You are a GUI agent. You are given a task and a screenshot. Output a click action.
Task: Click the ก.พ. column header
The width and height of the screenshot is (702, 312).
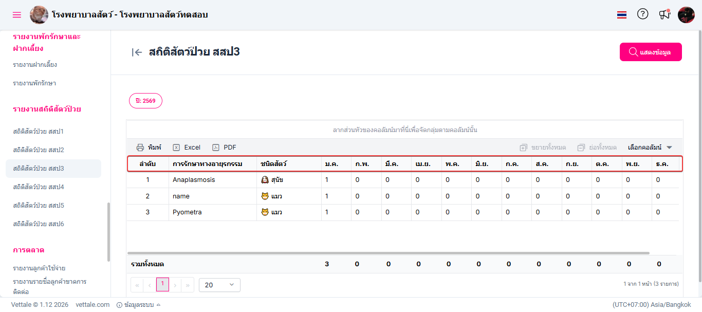point(366,163)
